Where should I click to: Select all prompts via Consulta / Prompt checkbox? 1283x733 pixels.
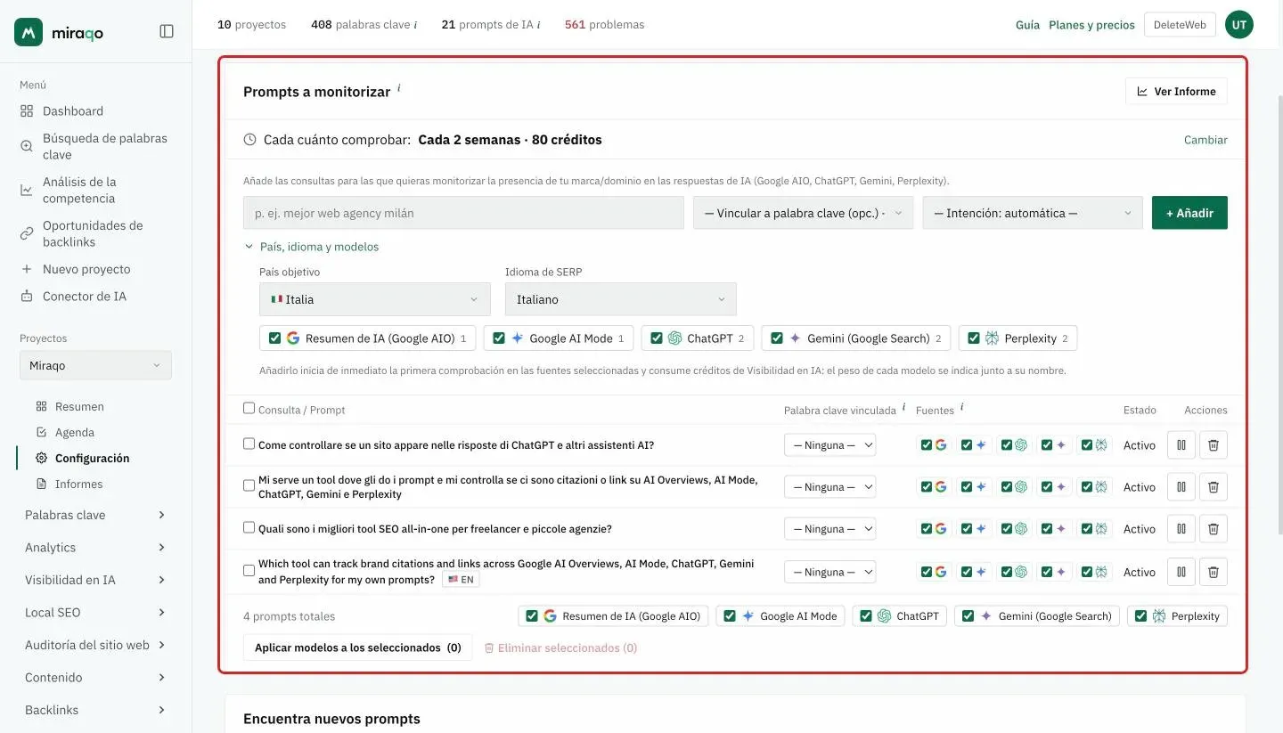[249, 408]
